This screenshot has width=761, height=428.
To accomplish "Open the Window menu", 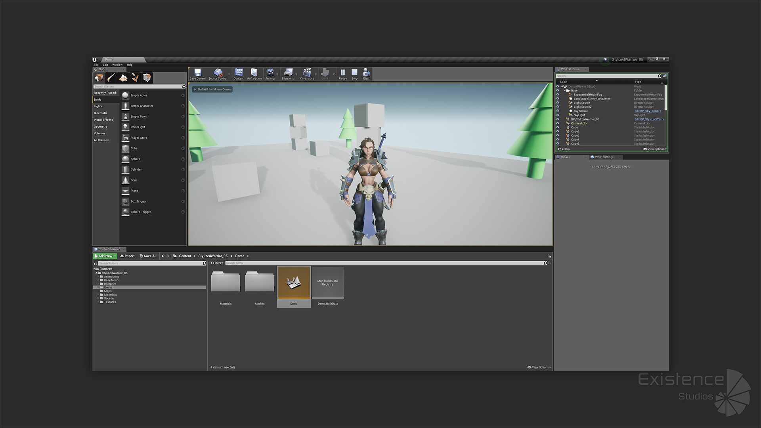I will tap(117, 65).
